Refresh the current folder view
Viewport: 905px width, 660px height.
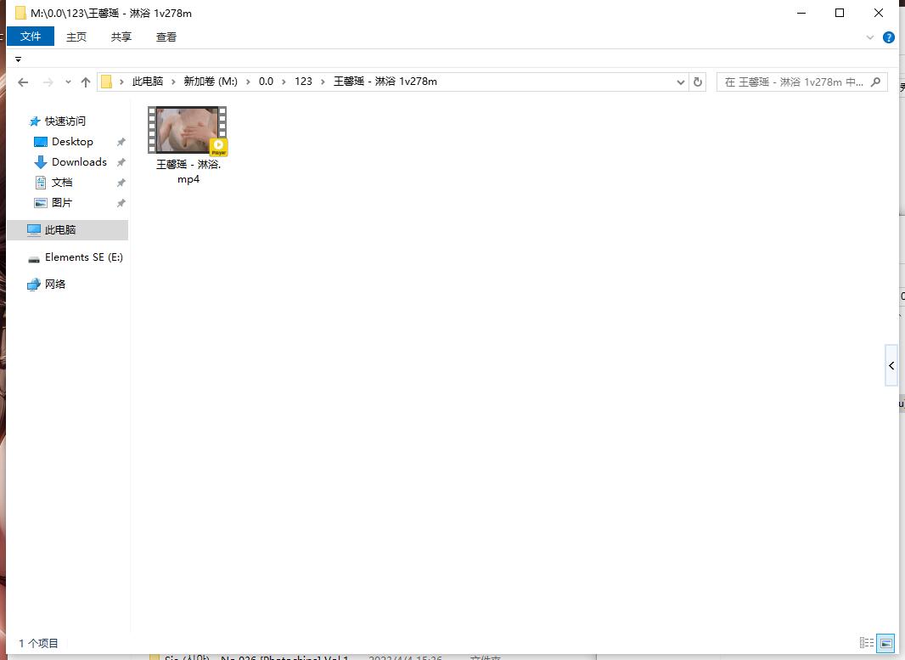click(698, 82)
